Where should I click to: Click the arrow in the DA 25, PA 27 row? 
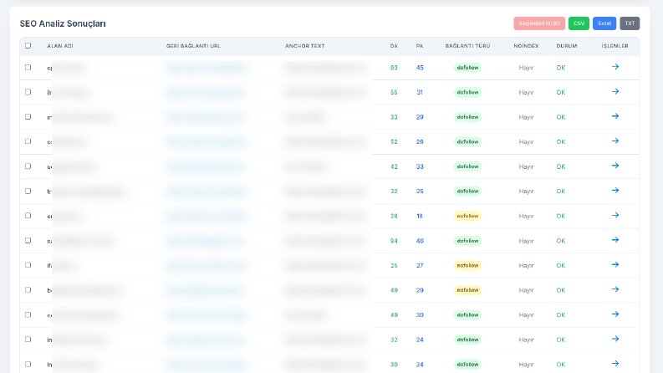615,265
